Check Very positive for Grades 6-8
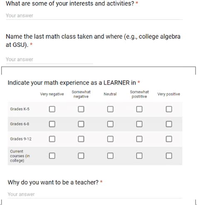 click(x=169, y=124)
